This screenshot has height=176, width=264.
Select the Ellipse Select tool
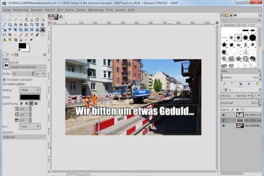[10, 20]
